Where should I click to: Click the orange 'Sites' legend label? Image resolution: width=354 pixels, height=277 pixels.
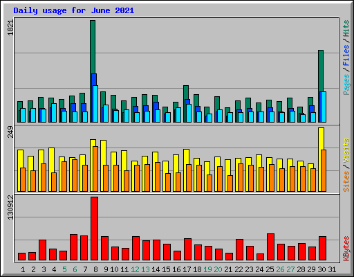[346, 181]
